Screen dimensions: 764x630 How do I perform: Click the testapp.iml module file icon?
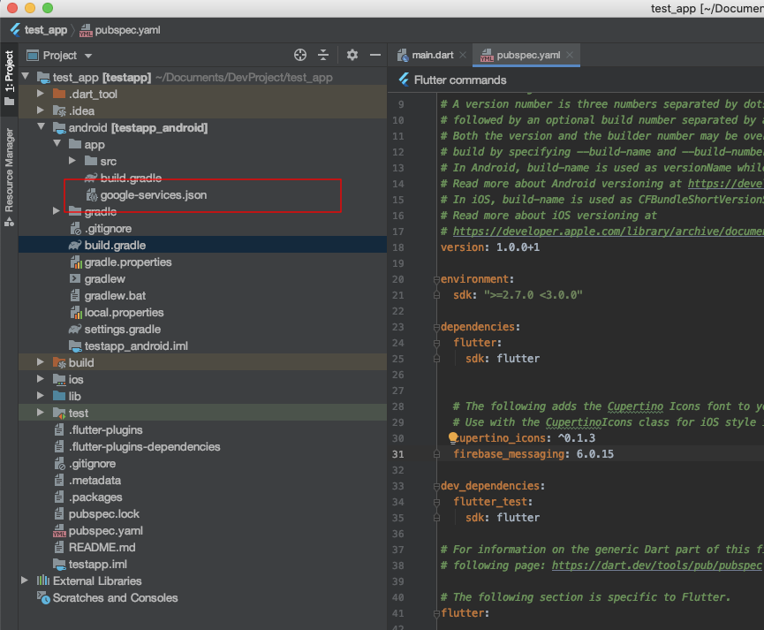coord(59,564)
